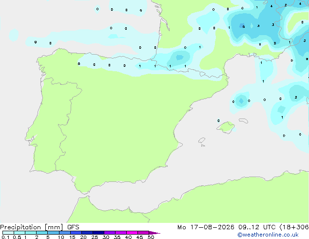
Task: Open the weatheronline.co.uk copyright link
Action: pos(268,235)
